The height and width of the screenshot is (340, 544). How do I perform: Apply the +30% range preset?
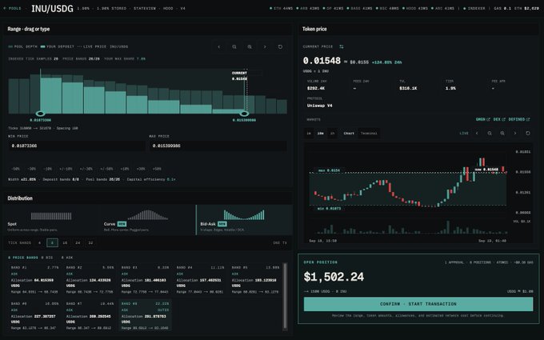(x=141, y=169)
